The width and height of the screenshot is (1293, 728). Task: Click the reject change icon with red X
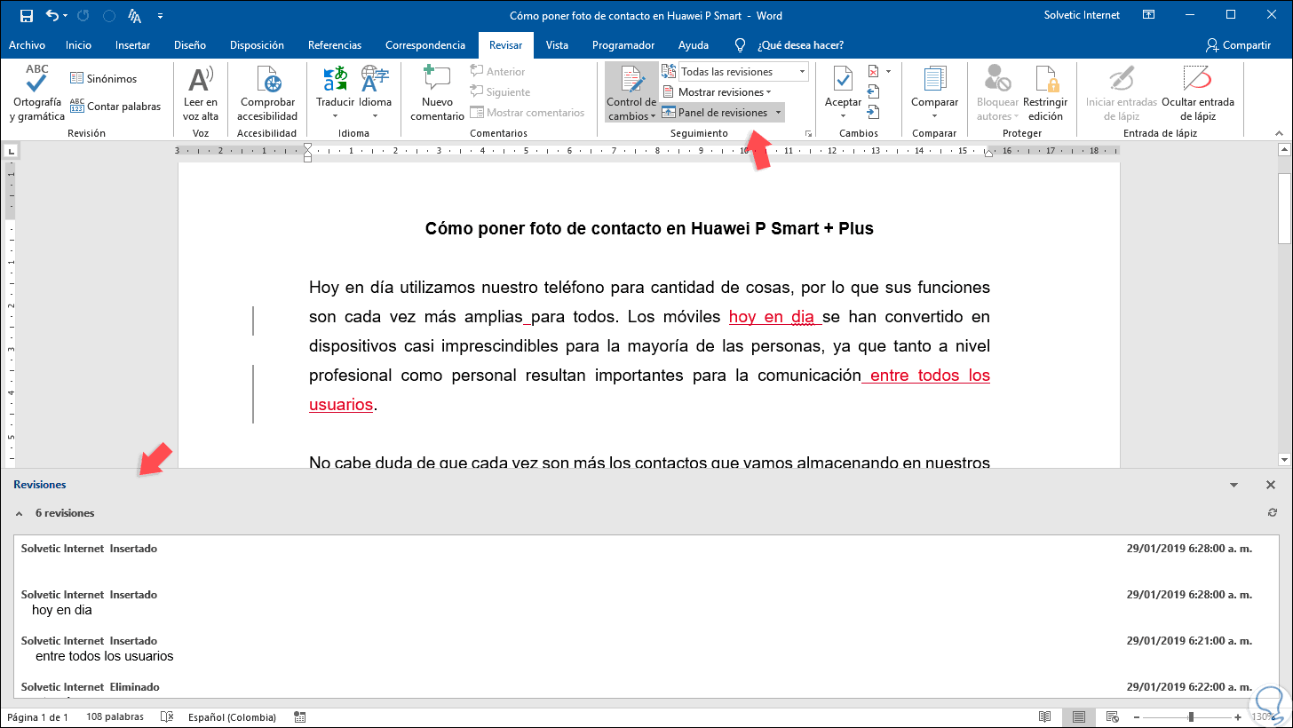873,71
